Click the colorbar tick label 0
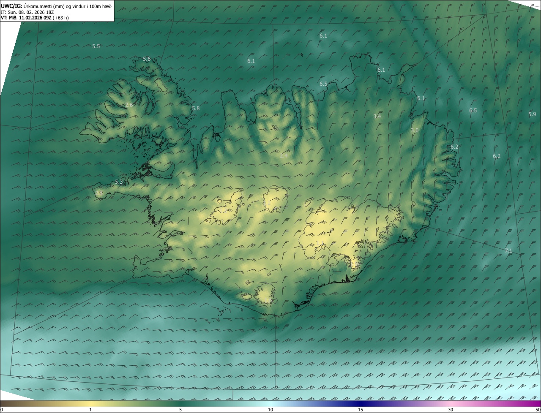The width and height of the screenshot is (541, 413). 1,410
